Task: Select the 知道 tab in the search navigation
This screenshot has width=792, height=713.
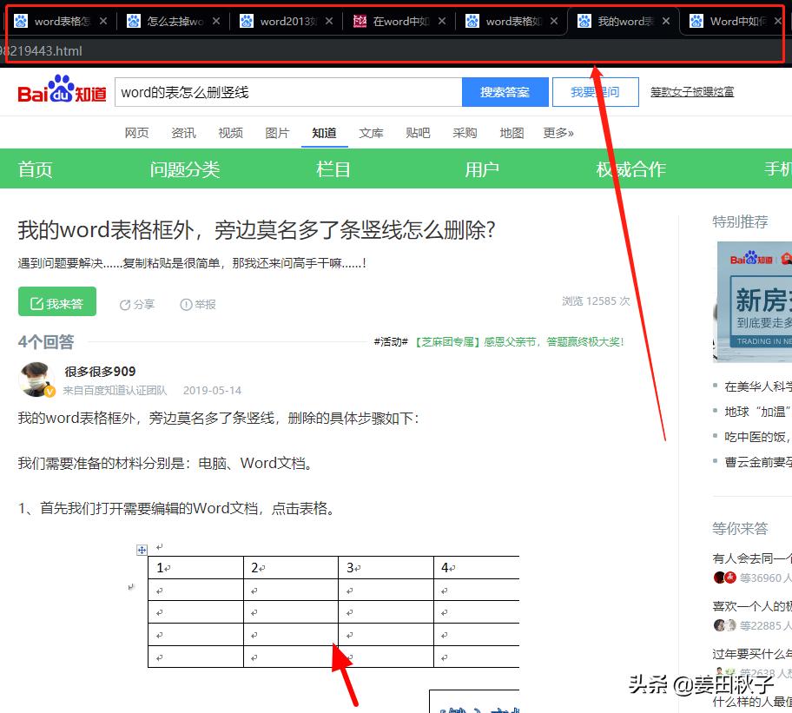Action: pos(324,133)
